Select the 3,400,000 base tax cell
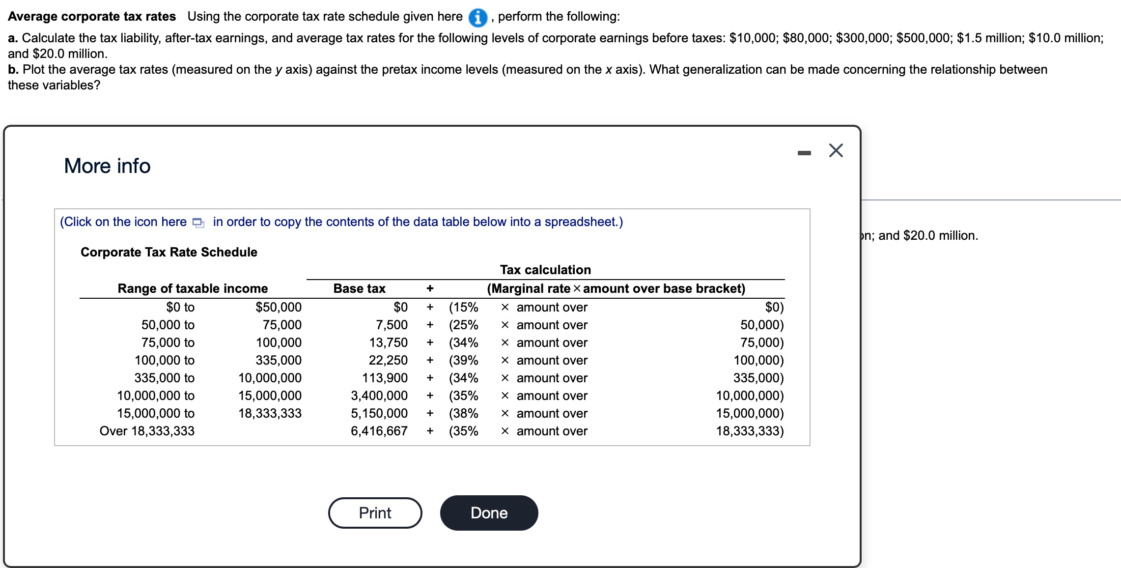 pyautogui.click(x=379, y=396)
